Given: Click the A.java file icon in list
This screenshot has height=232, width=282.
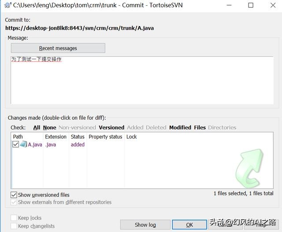Looking at the screenshot, I should (x=23, y=145).
